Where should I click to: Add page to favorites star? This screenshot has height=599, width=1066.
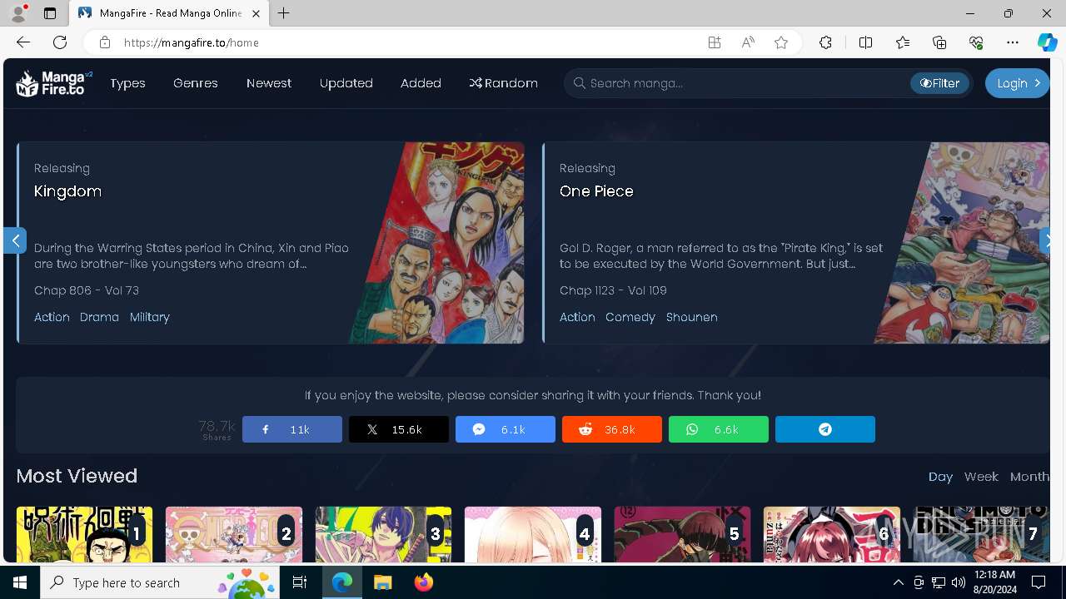pos(781,42)
